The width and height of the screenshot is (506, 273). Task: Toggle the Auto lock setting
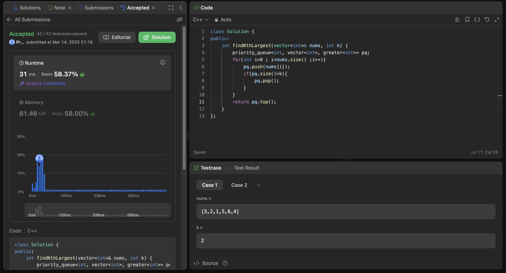click(223, 19)
